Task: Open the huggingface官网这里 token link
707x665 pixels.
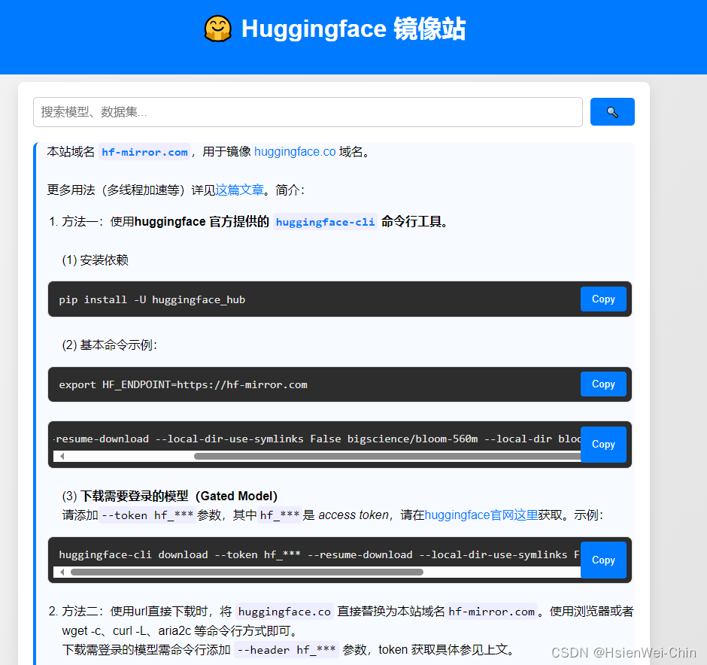Action: point(481,515)
